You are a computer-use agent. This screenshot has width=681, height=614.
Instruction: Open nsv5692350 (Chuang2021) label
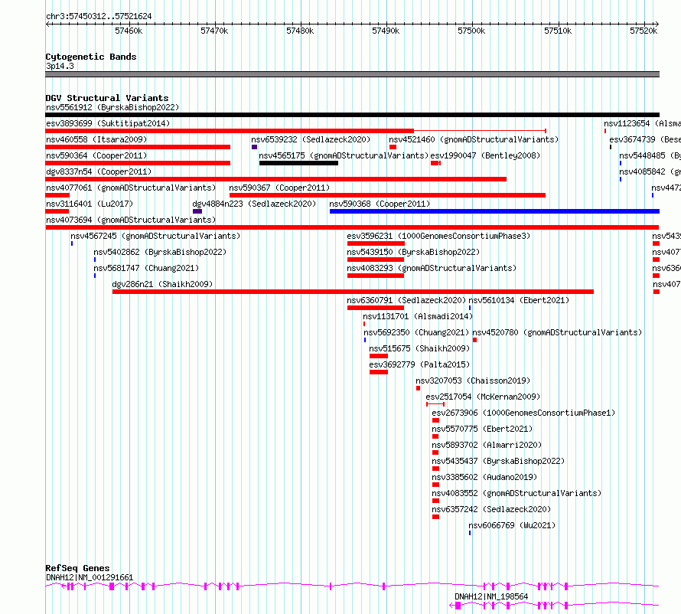416,332
